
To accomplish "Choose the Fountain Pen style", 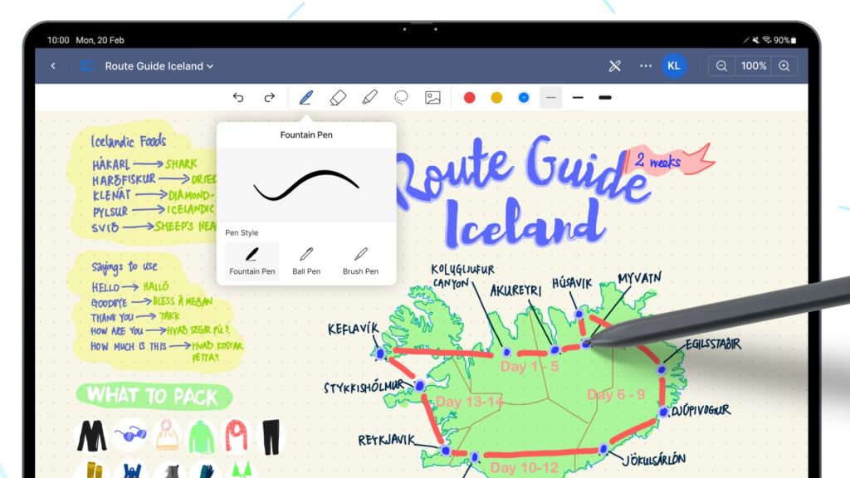I will [252, 260].
